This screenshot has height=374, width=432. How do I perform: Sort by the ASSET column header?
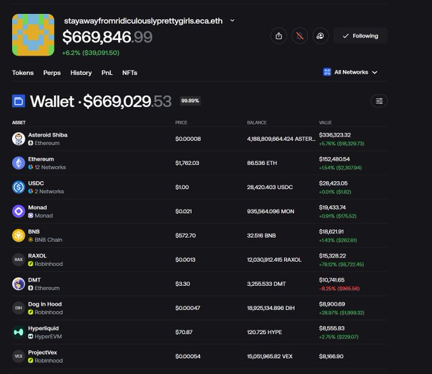click(x=18, y=122)
